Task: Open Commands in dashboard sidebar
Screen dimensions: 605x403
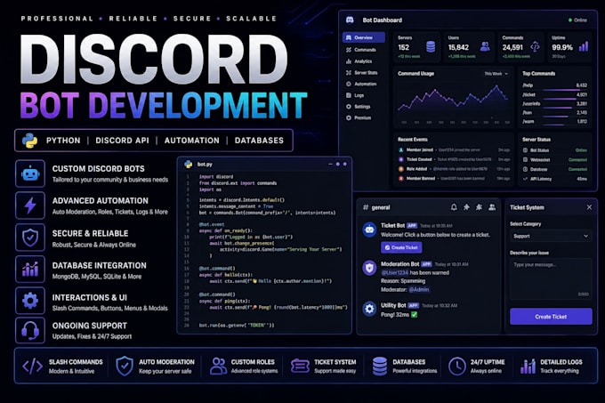Action: (x=364, y=50)
